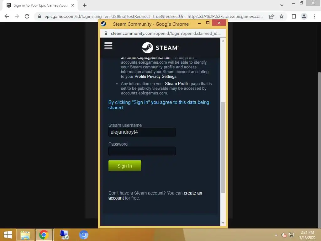The width and height of the screenshot is (321, 241).
Task: Open the Windows Start button
Action: (8, 235)
